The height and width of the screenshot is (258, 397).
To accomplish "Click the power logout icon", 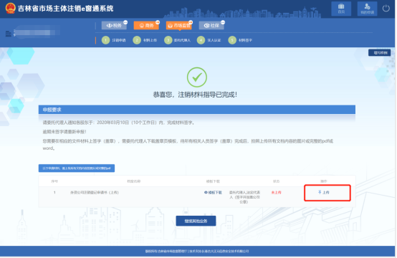I will pos(386,9).
